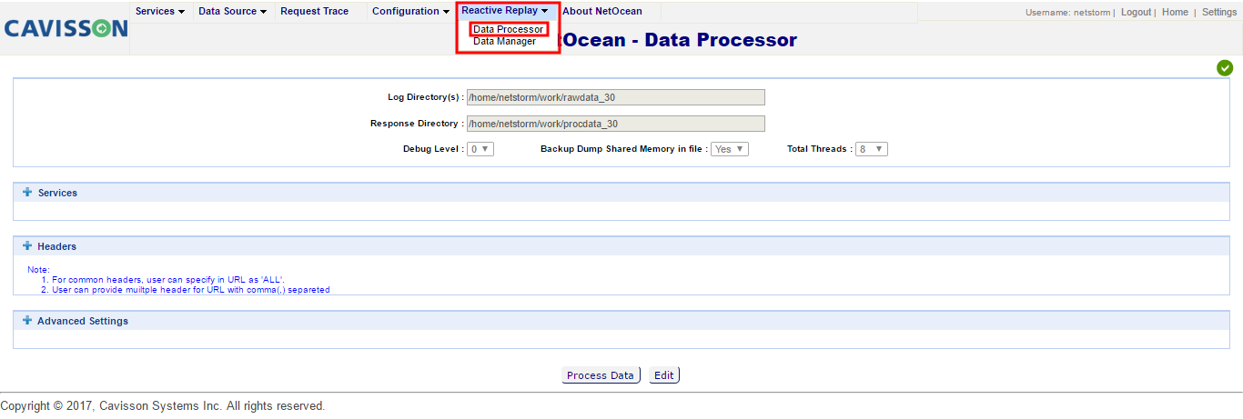The width and height of the screenshot is (1243, 419).
Task: Go to the Home link
Action: coord(1175,13)
